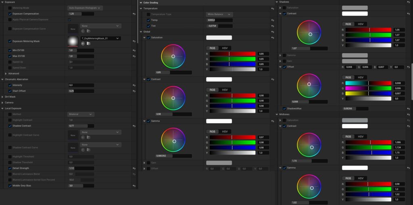Reset Shadow Contrast in Local Exposure
This screenshot has width=413, height=205.
(134, 126)
